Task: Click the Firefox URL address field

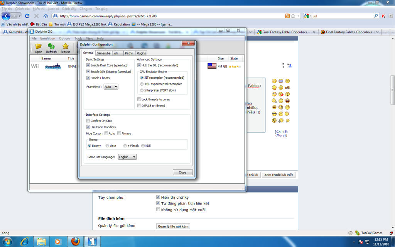Action: (x=170, y=16)
